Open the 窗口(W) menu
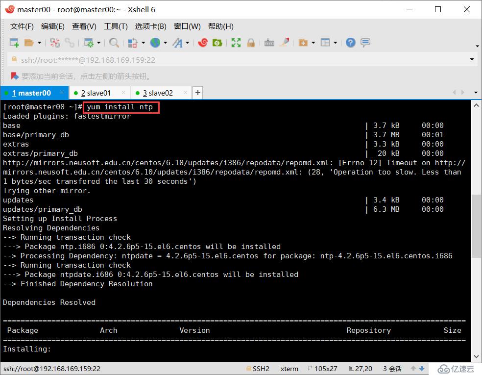 (x=187, y=26)
